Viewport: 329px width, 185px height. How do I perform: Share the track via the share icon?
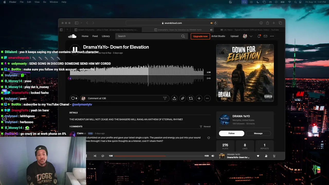(174, 98)
